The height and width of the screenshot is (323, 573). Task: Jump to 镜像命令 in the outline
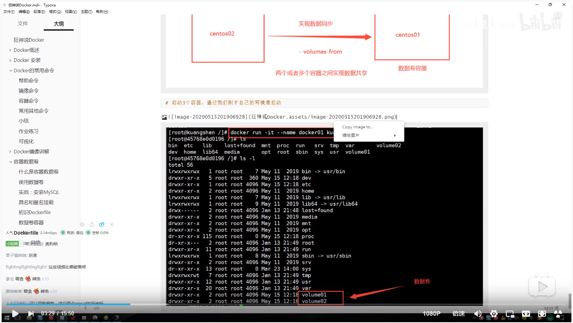[x=29, y=91]
